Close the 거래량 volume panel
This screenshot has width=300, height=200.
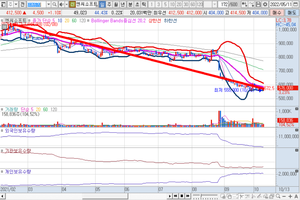(297, 109)
